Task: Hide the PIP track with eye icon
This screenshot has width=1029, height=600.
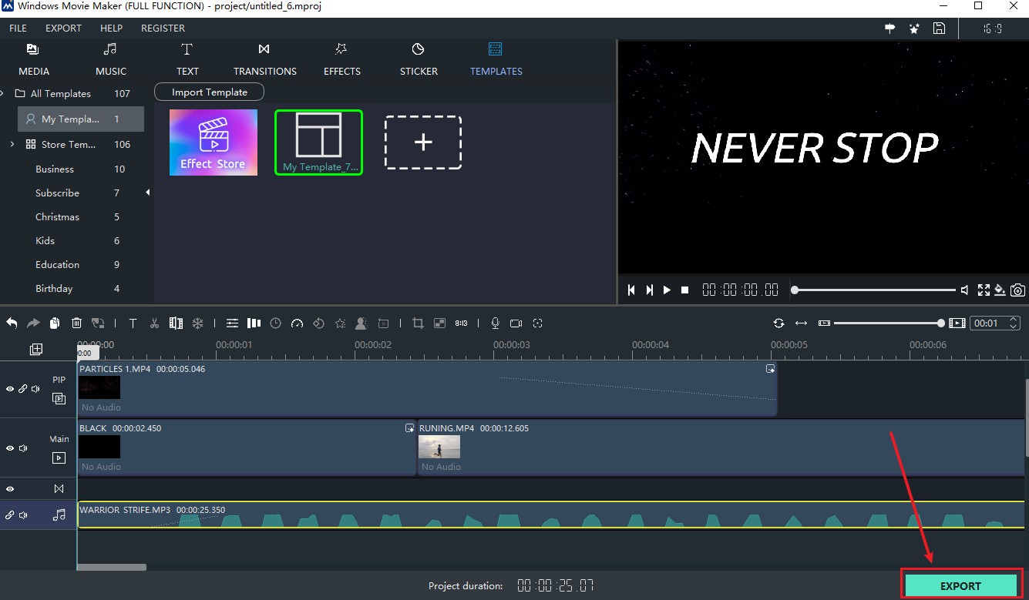Action: 10,389
